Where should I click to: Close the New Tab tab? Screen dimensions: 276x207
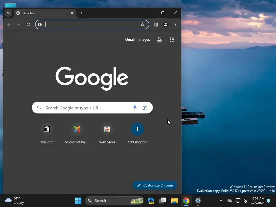[72, 13]
